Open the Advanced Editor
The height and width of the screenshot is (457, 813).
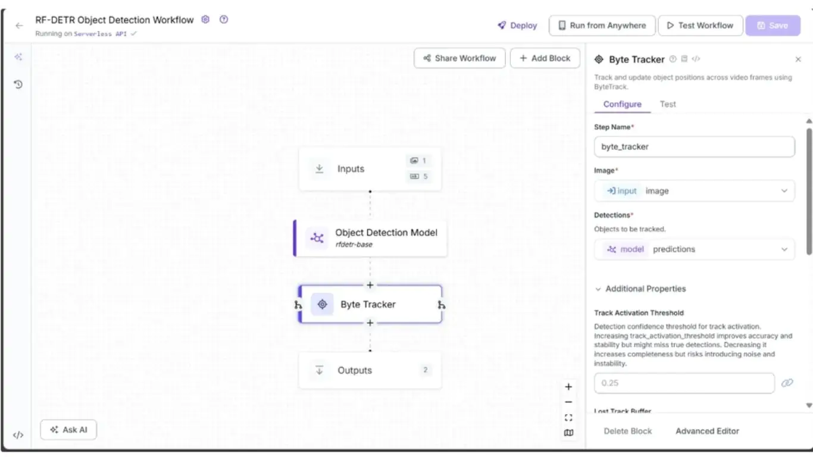[x=707, y=431]
